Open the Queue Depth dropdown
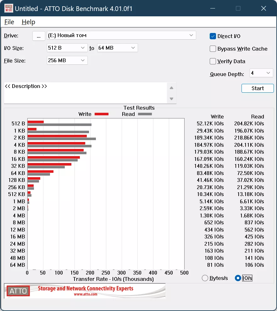 pos(261,73)
